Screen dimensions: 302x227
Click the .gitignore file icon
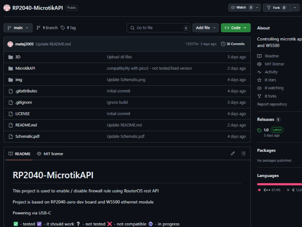point(11,103)
